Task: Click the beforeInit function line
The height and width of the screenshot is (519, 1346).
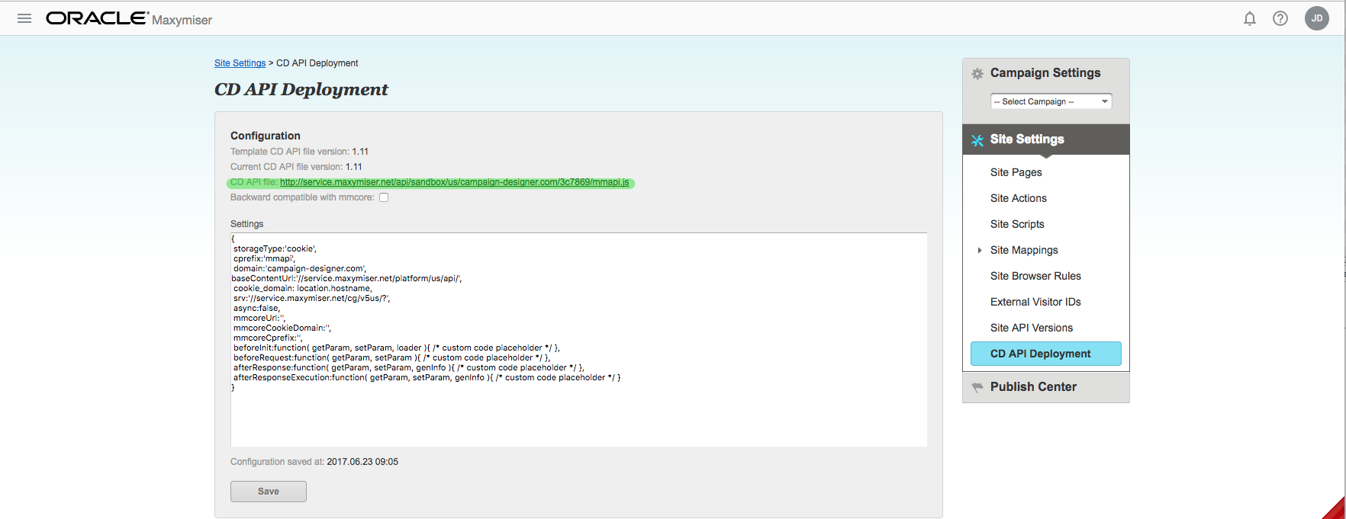Action: pos(396,348)
